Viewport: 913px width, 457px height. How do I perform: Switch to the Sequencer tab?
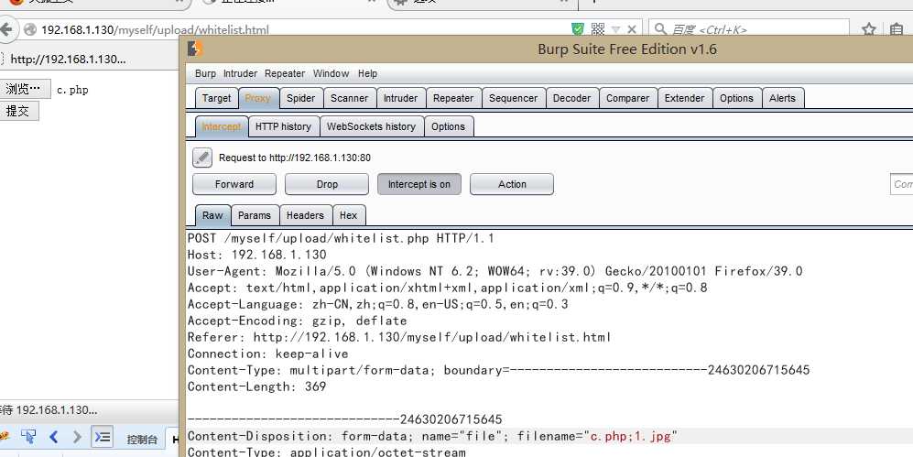[x=513, y=98]
